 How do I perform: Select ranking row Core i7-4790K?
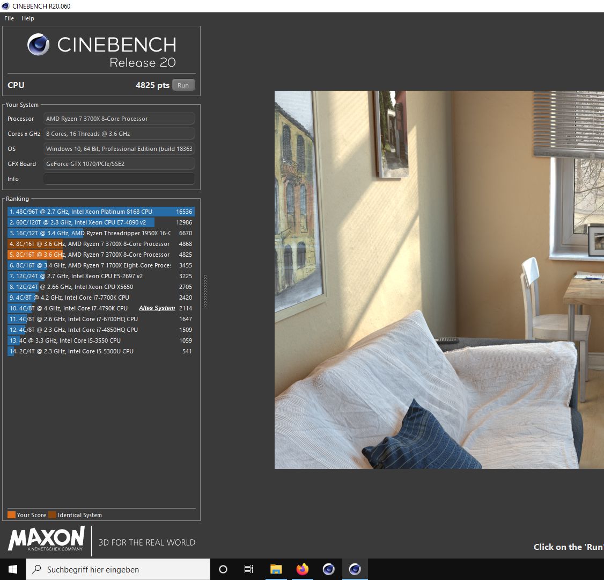(x=101, y=308)
